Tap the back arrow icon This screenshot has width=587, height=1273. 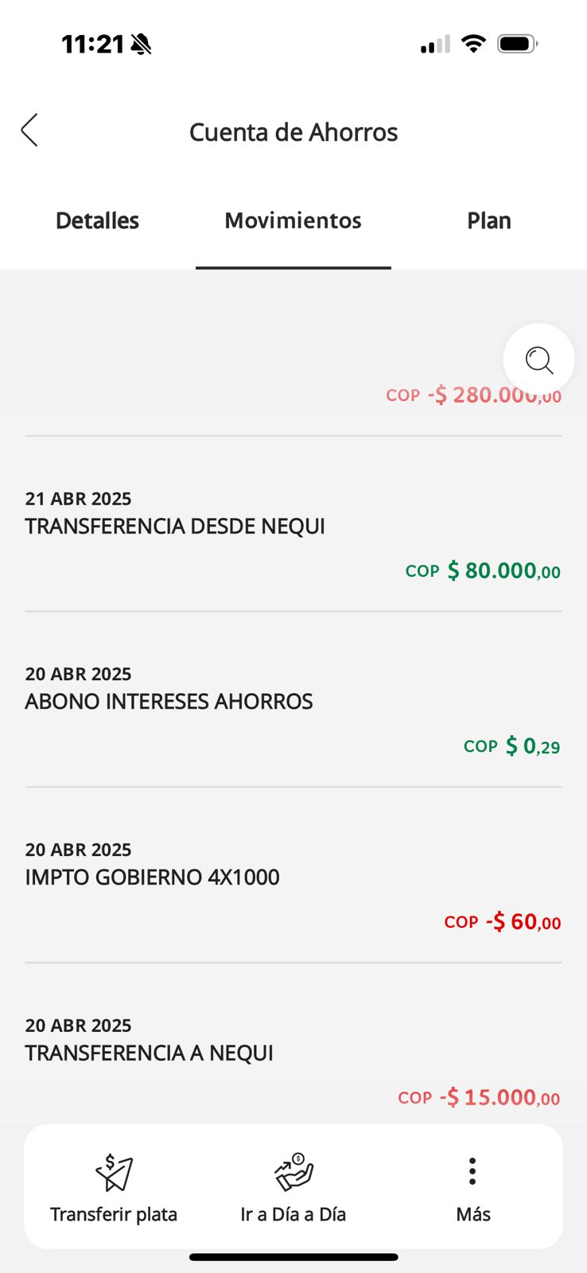[x=30, y=130]
